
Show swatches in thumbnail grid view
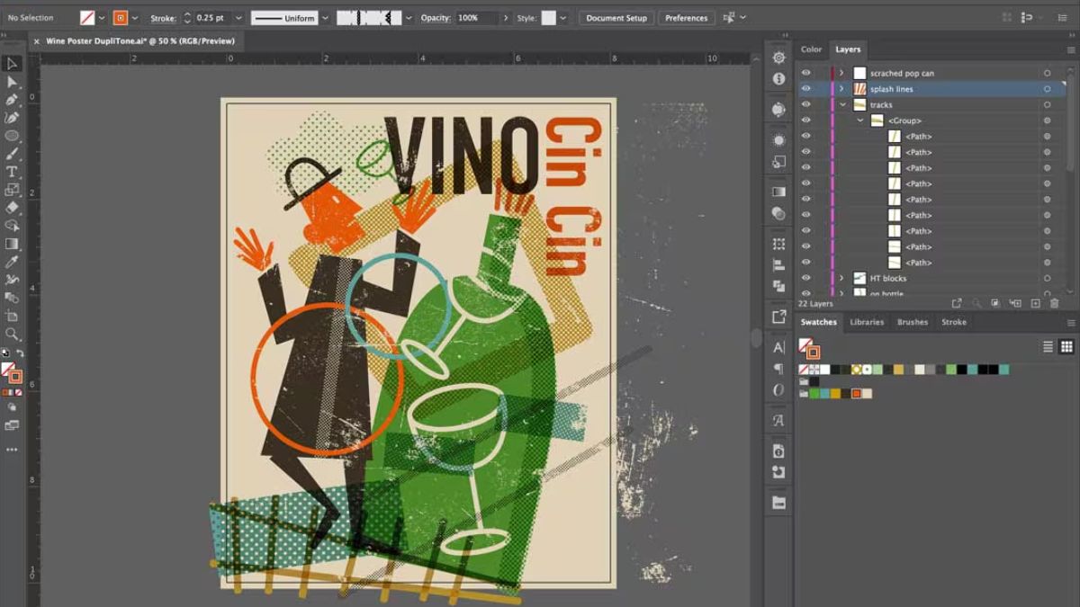point(1066,346)
